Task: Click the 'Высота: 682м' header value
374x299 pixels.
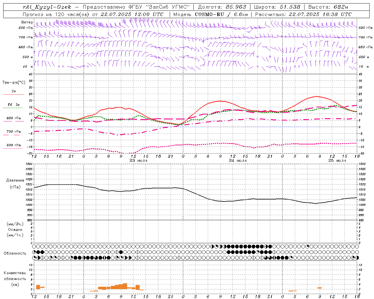Action: click(328, 7)
